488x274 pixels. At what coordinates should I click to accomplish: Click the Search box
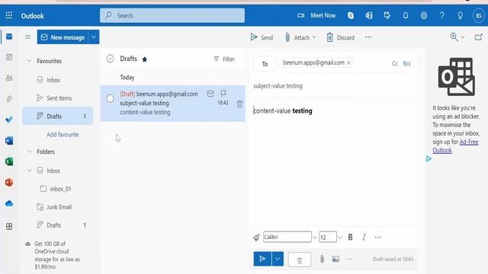tap(172, 15)
